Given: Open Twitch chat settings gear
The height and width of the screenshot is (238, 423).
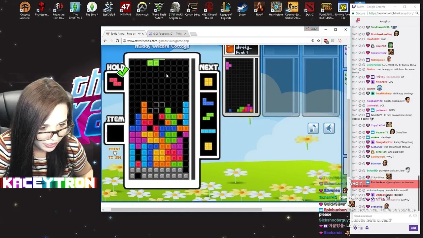Looking at the screenshot, I should pos(355,228).
